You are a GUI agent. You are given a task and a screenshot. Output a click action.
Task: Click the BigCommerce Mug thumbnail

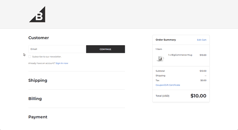[x=160, y=59]
